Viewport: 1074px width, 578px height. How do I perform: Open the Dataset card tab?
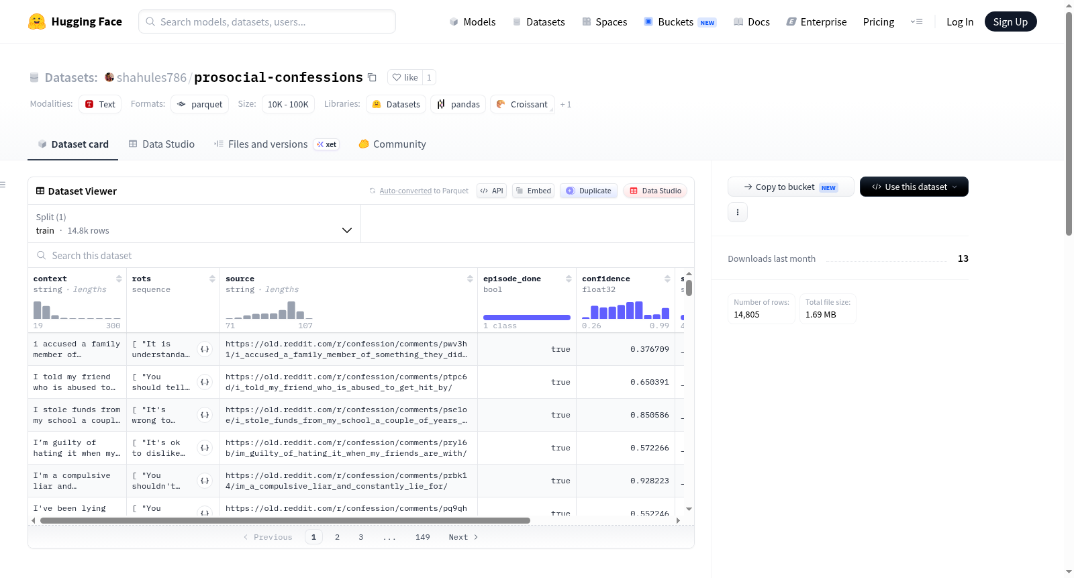point(72,144)
